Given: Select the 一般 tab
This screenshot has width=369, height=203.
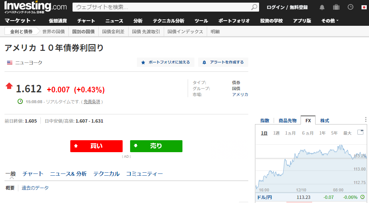Looking at the screenshot, I should (10, 174).
